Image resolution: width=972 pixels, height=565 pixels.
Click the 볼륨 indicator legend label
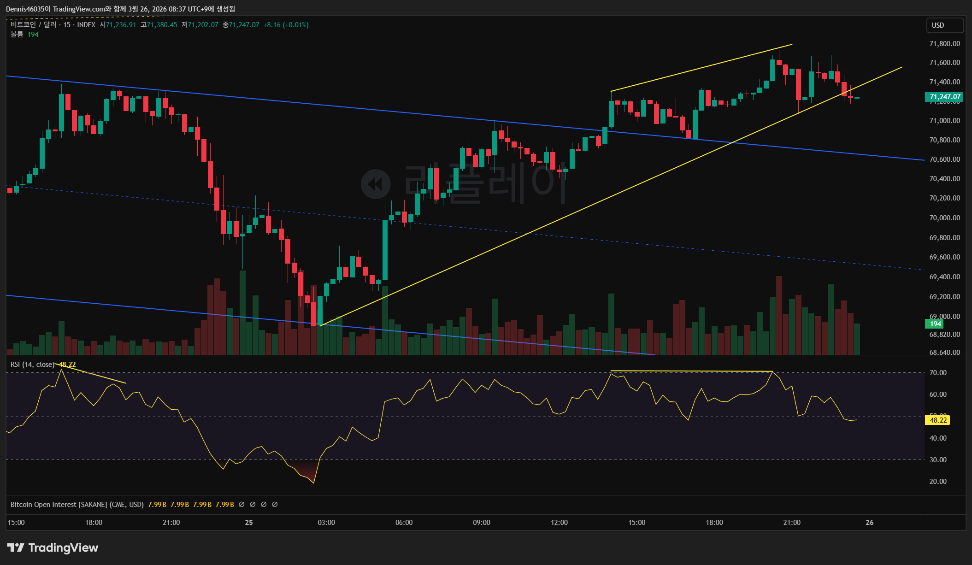pyautogui.click(x=17, y=35)
